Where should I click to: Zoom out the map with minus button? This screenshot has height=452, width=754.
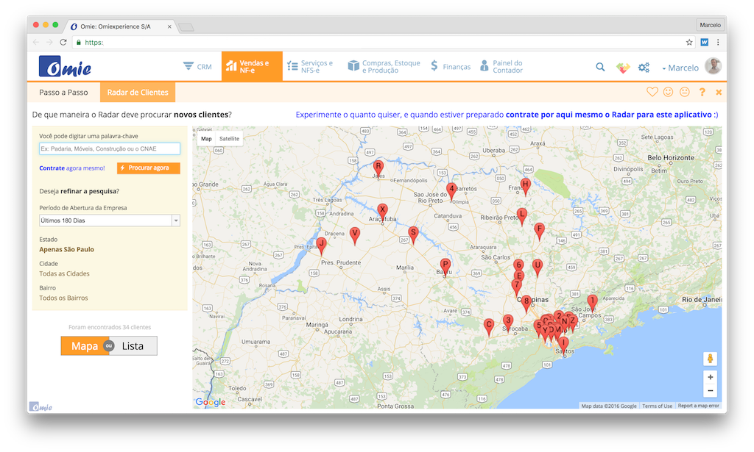(x=711, y=391)
